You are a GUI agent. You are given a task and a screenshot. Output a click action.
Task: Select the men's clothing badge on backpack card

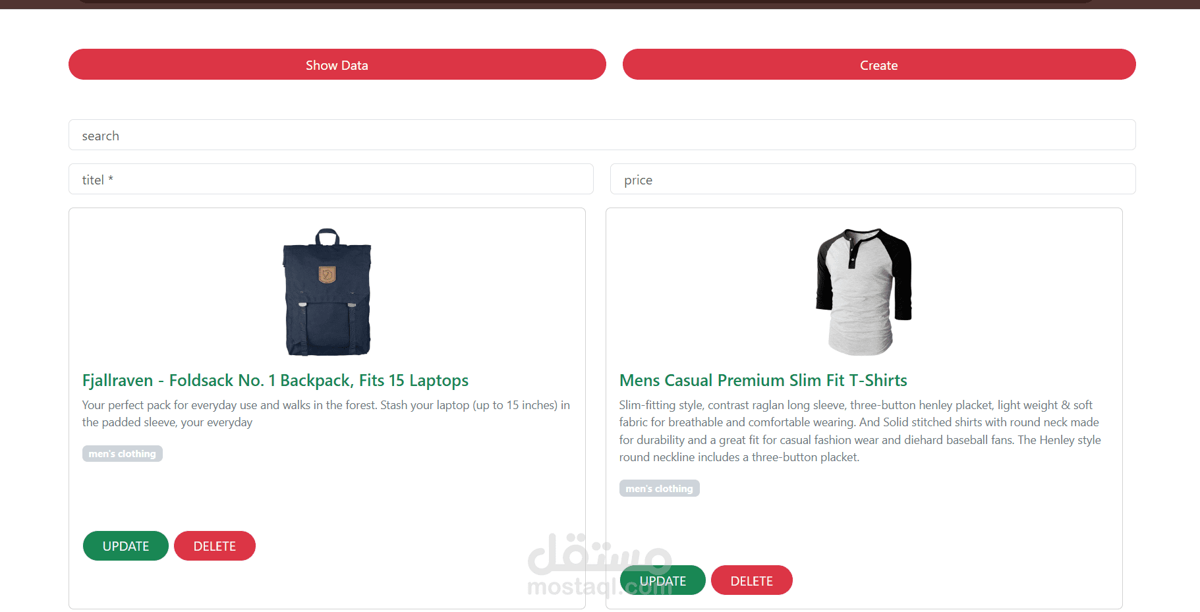(x=123, y=454)
